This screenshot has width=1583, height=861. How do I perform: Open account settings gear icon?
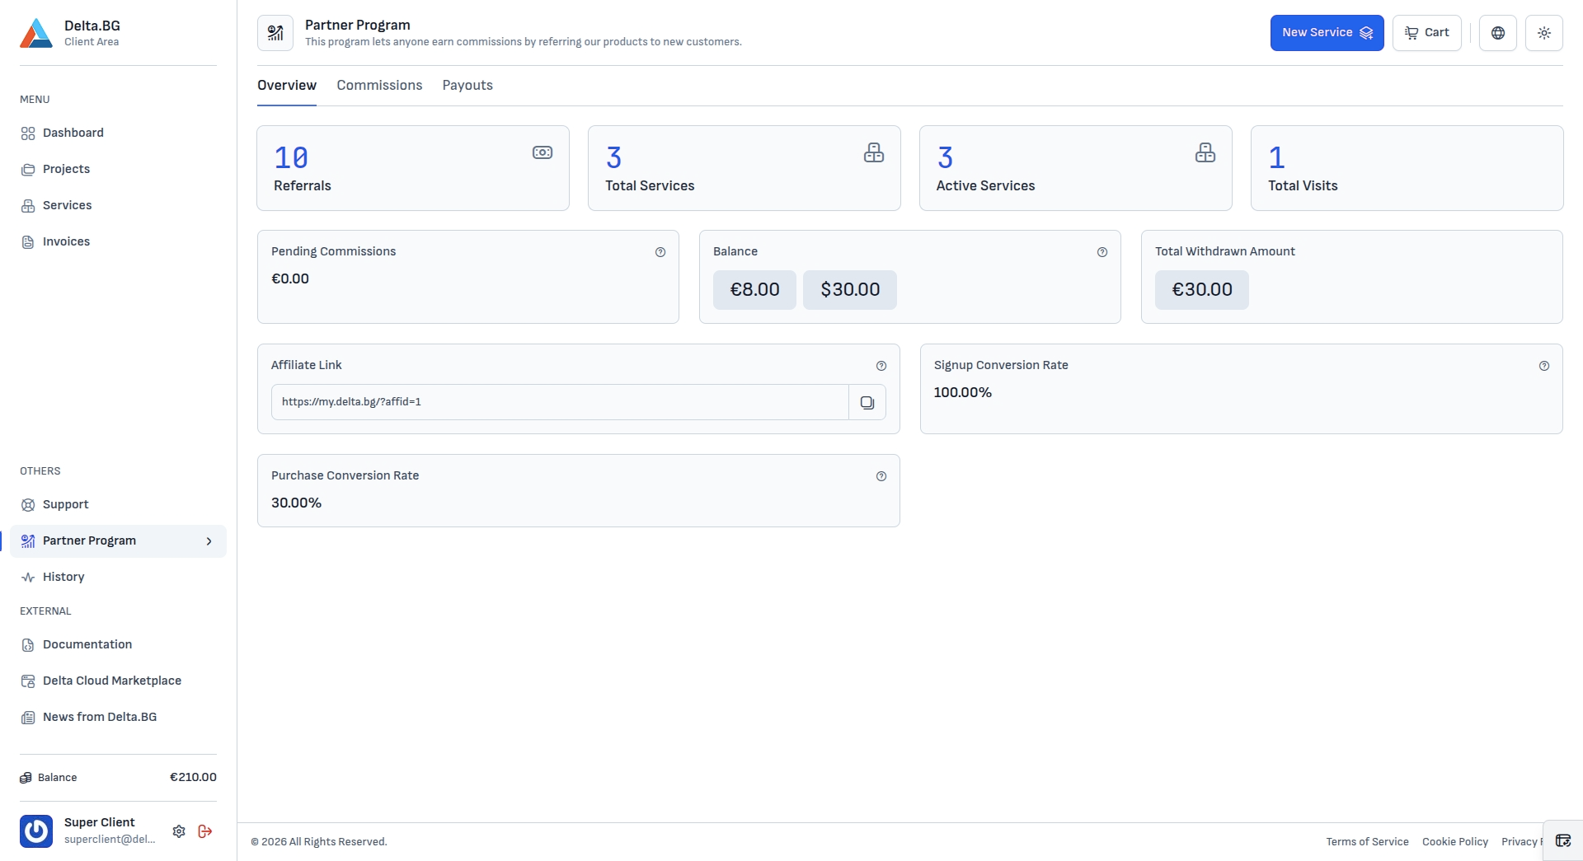pos(179,831)
